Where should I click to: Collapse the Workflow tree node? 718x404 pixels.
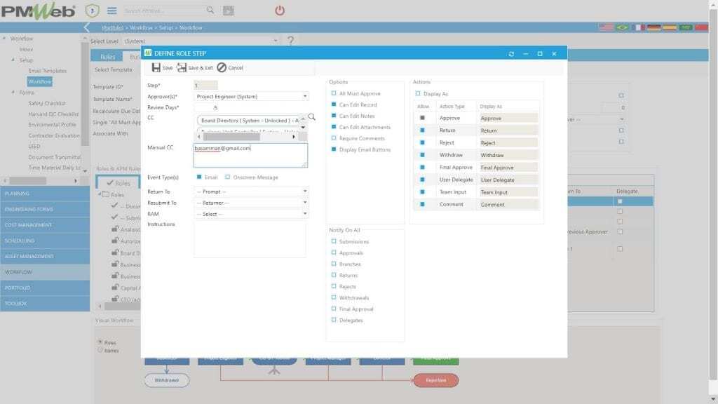(x=4, y=39)
